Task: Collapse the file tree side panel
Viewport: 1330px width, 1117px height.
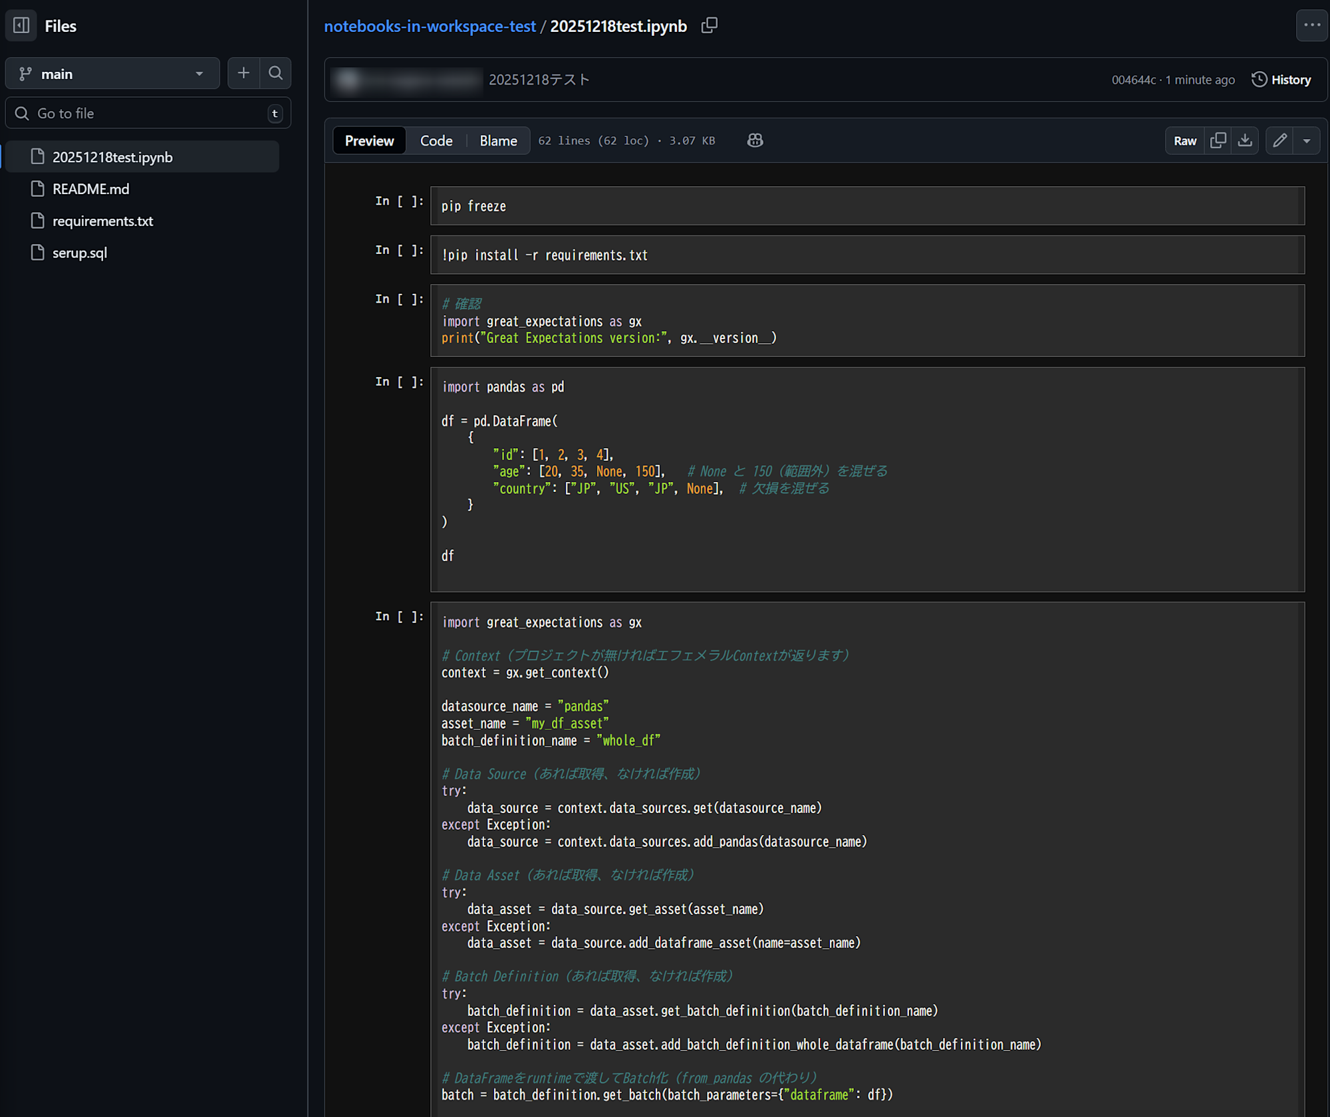Action: [21, 26]
